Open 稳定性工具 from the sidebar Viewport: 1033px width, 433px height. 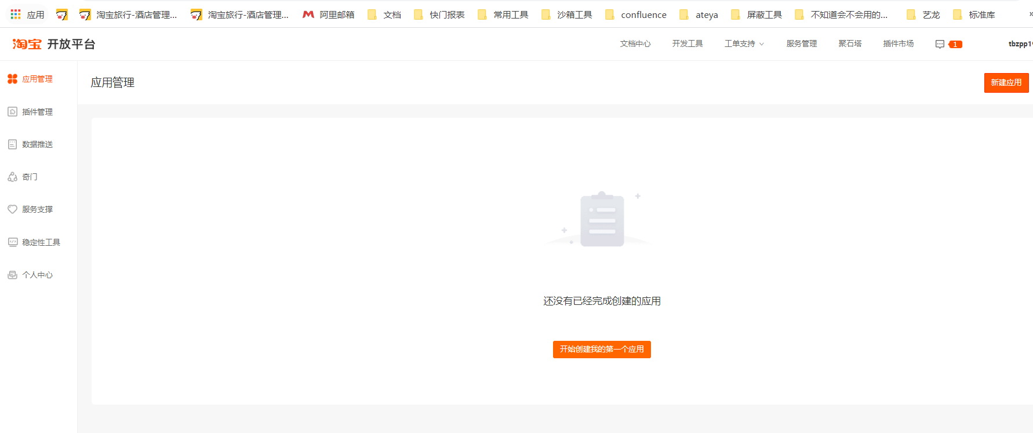coord(34,242)
